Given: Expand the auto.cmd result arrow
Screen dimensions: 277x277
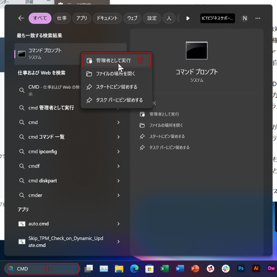Looking at the screenshot, I should click(x=118, y=224).
